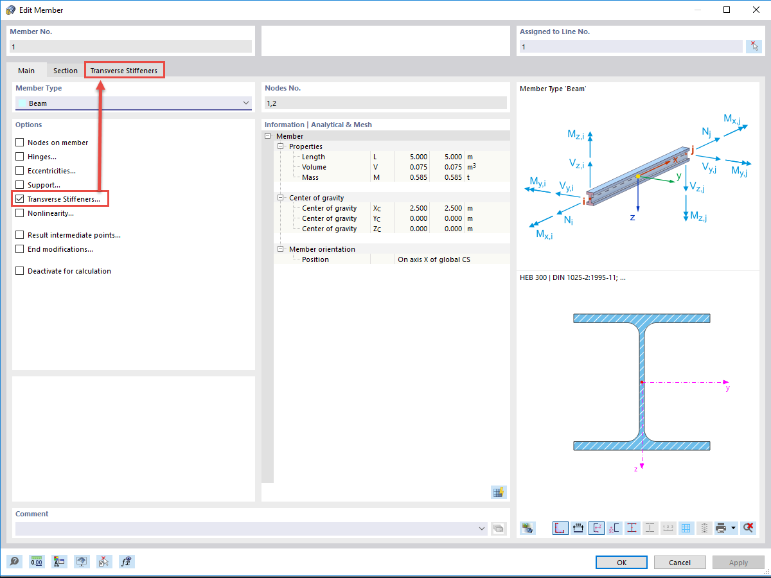Close the Edit Member dialog

point(755,10)
